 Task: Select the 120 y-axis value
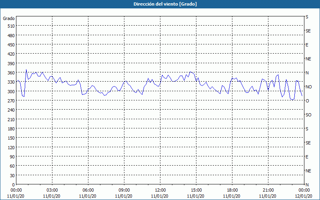coord(11,148)
